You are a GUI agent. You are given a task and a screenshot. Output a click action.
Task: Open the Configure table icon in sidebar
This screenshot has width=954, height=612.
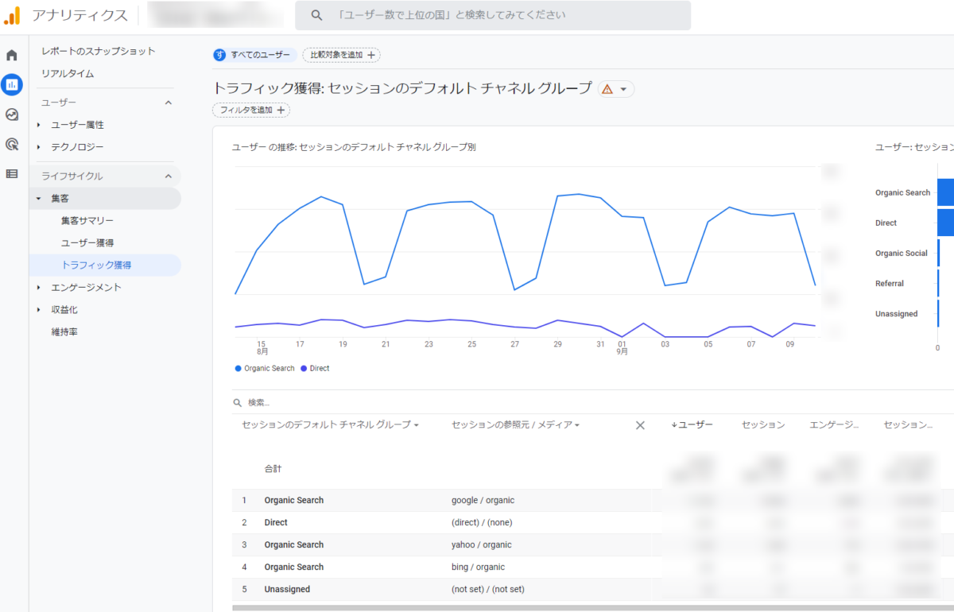click(12, 173)
